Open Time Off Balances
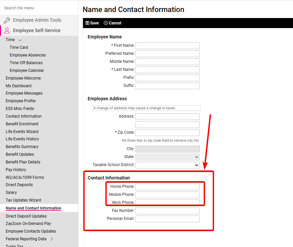The image size is (293, 247). 26,63
